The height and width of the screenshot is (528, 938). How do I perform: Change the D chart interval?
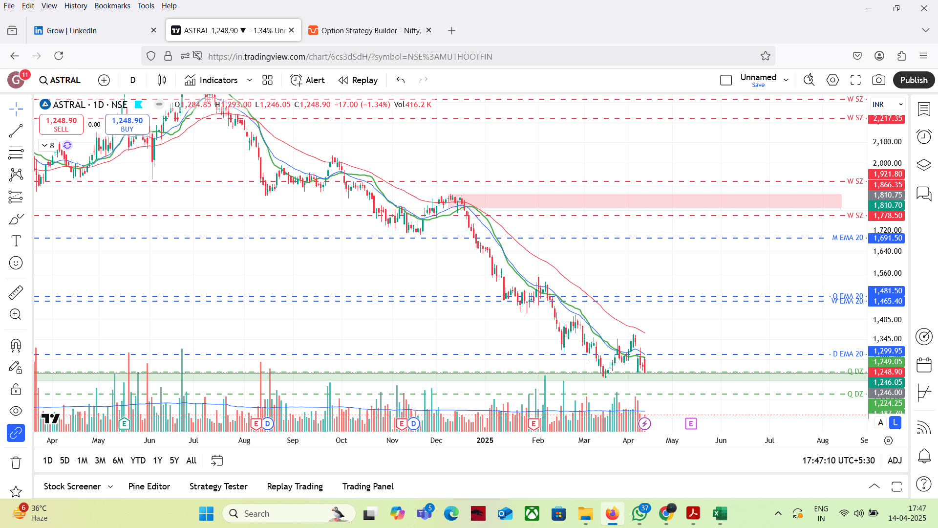133,80
